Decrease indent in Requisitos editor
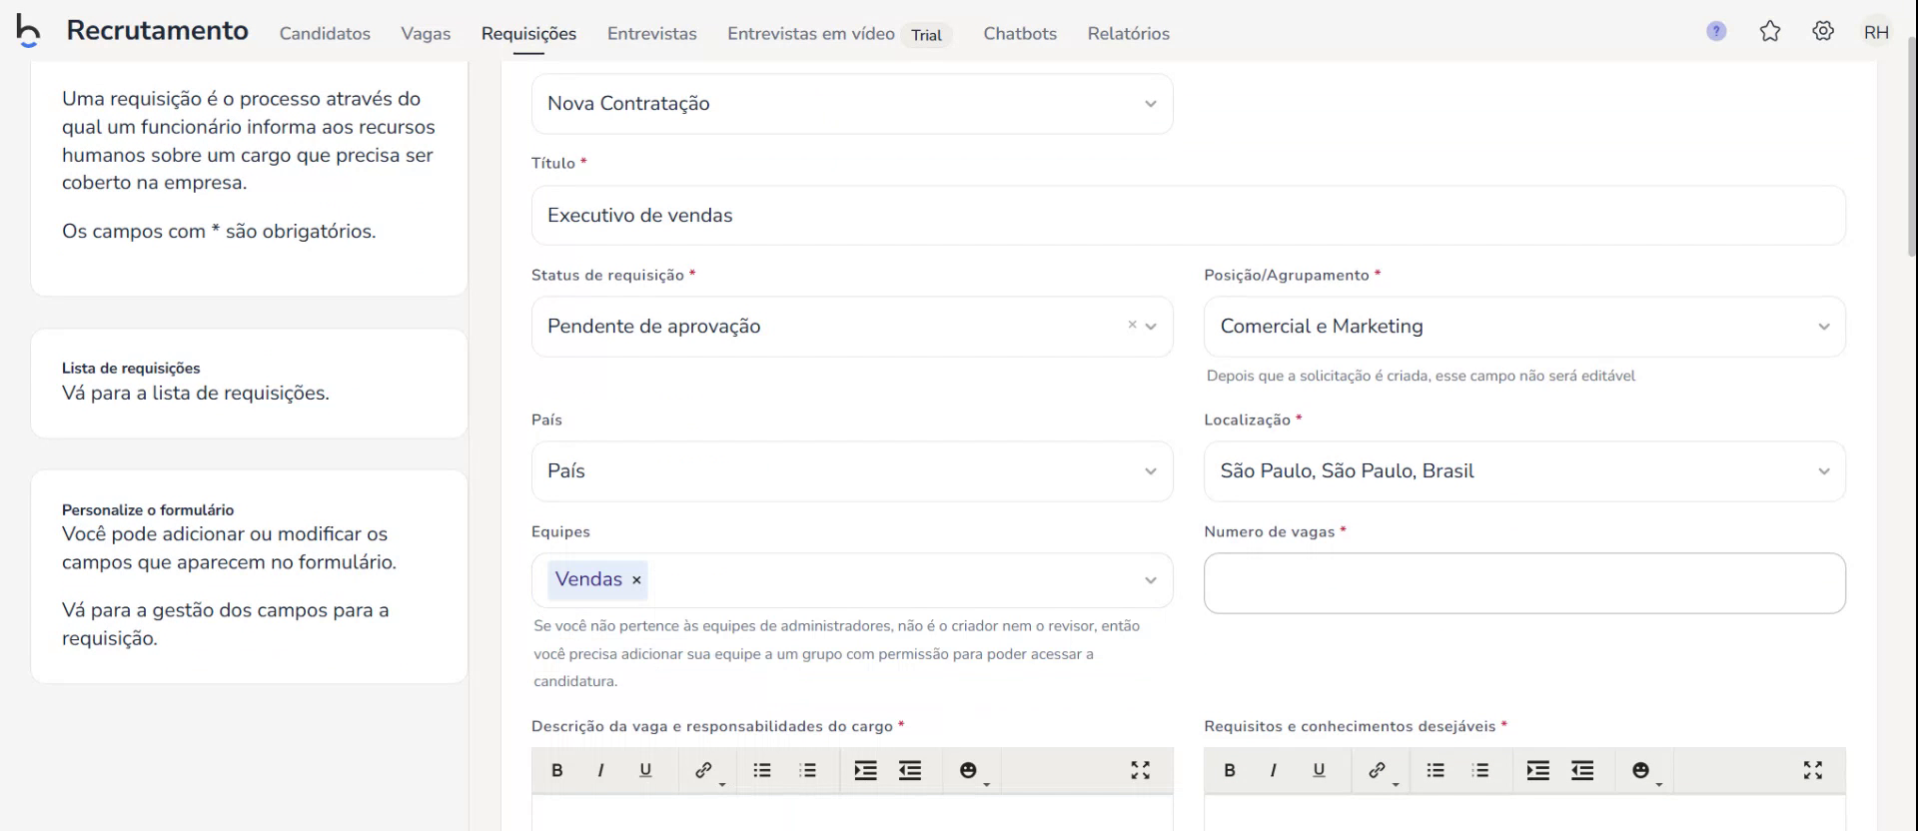The width and height of the screenshot is (1918, 831). click(1582, 770)
